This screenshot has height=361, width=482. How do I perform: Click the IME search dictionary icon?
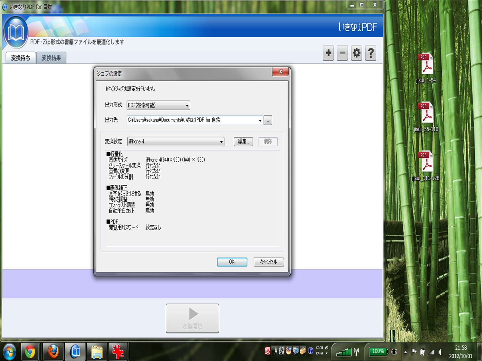click(296, 351)
